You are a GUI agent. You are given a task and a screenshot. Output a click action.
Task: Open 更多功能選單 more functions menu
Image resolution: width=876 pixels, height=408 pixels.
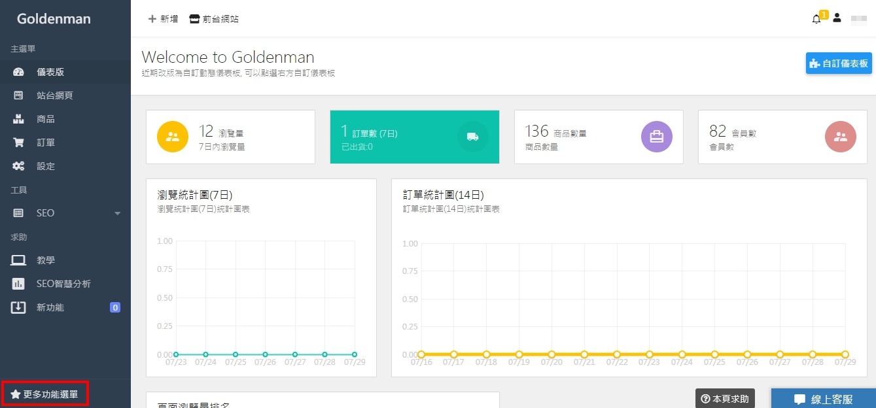pos(44,395)
